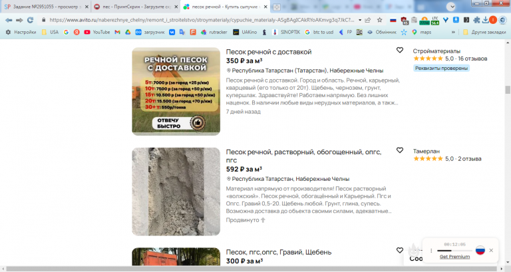Open the Yandex bookmark icon
511x272 pixels.
click(77, 32)
